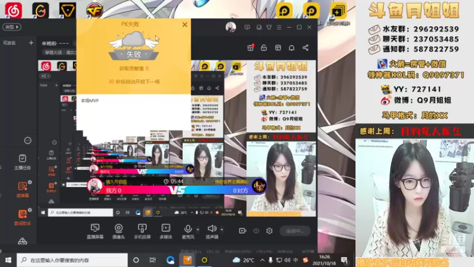The height and width of the screenshot is (267, 474).
Task: Open the Windows Start menu
Action: point(8,260)
